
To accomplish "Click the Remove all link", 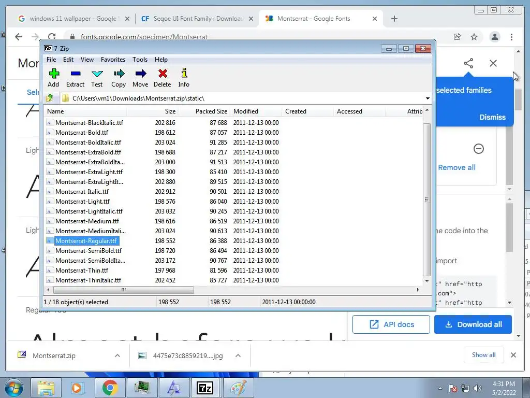I will [457, 167].
